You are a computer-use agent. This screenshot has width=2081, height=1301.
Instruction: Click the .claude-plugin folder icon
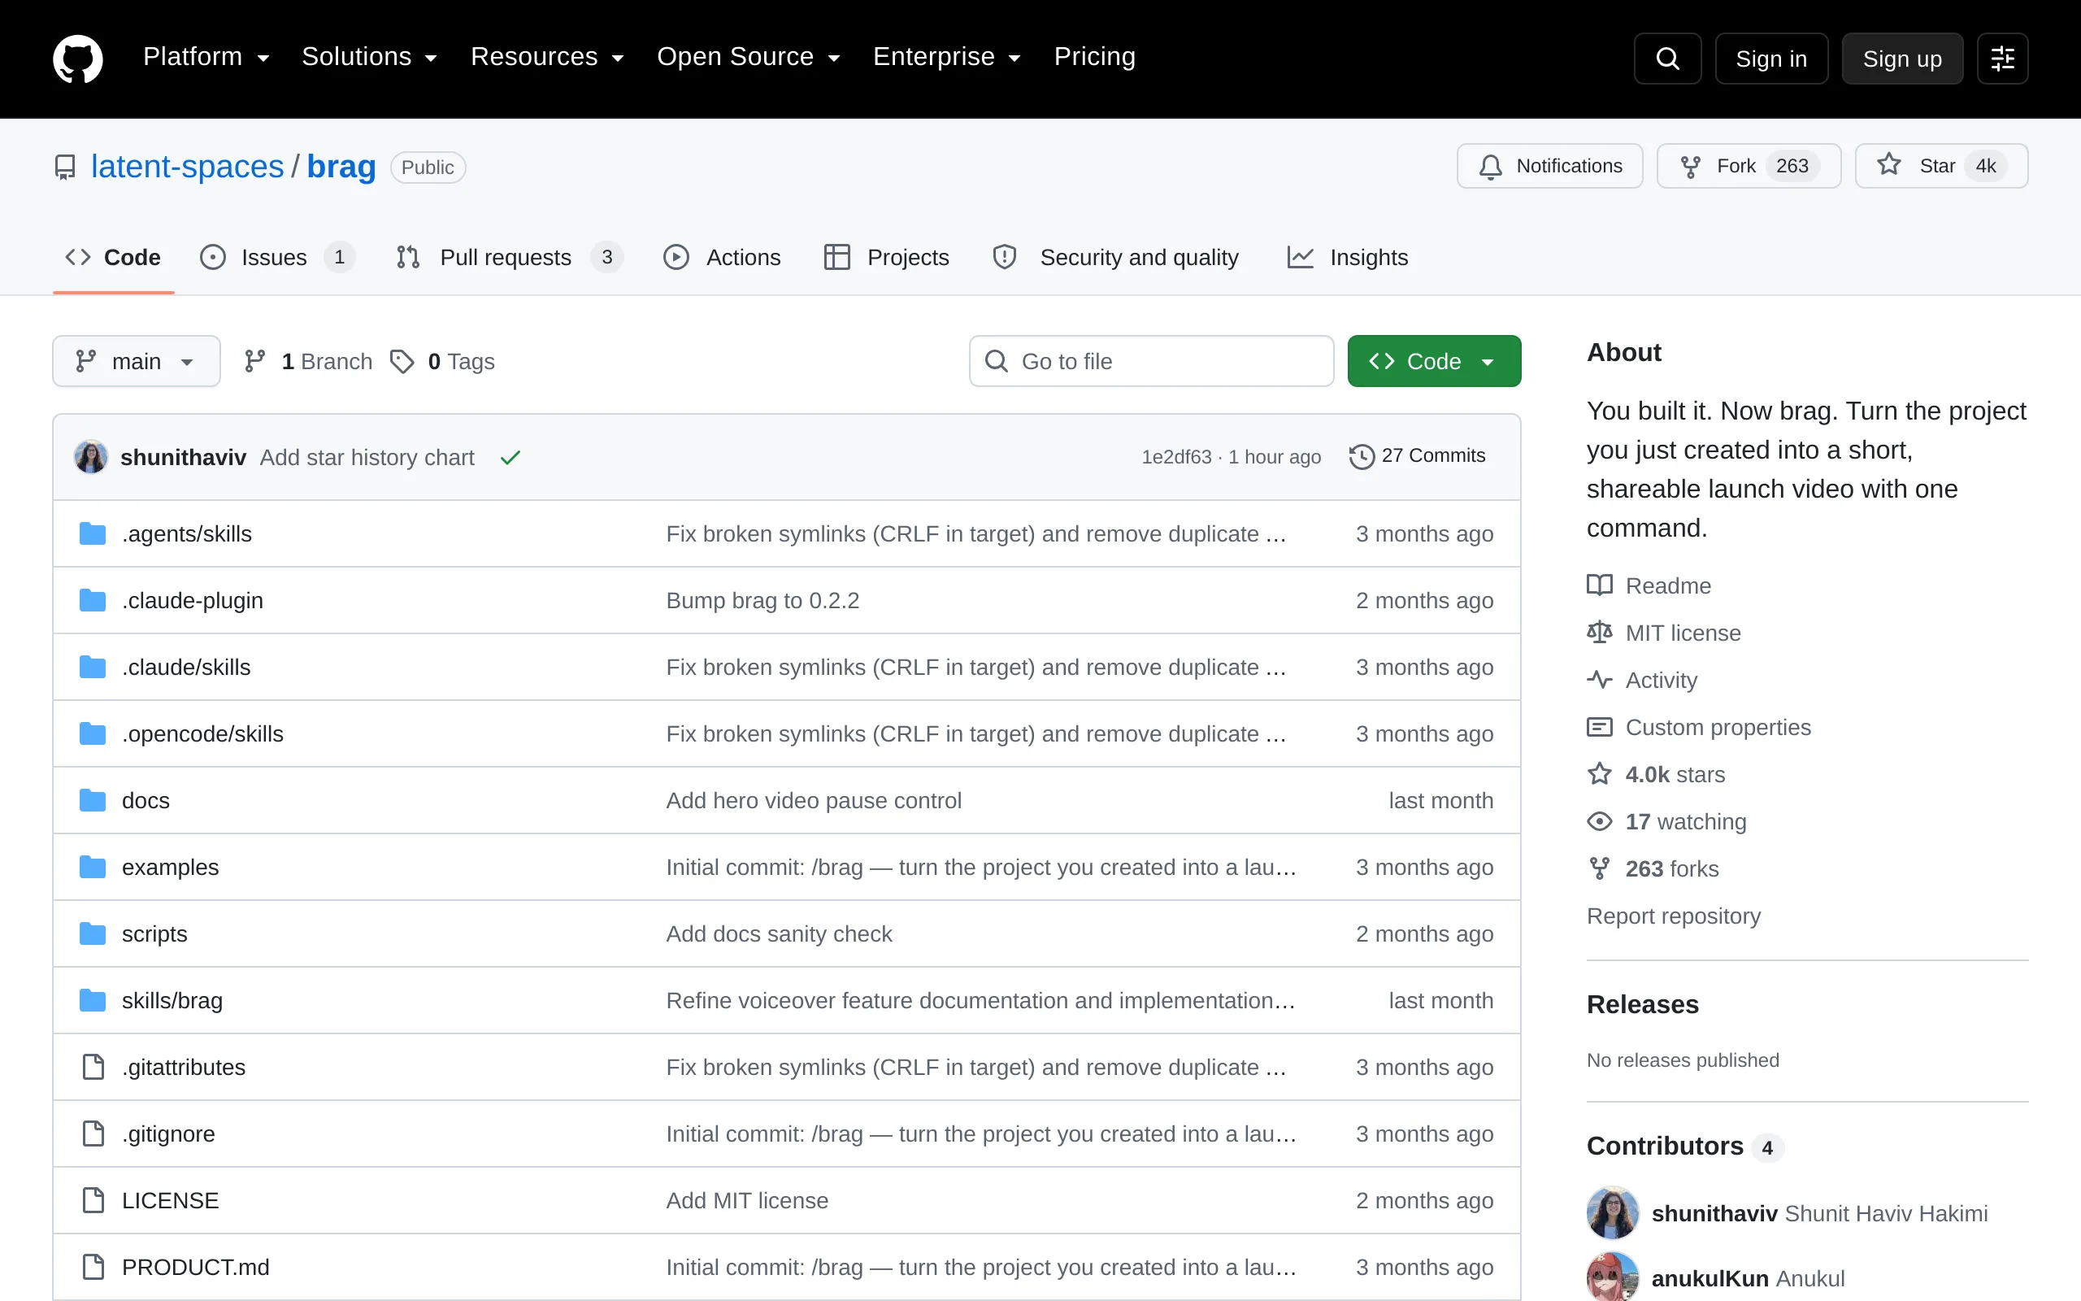point(93,601)
